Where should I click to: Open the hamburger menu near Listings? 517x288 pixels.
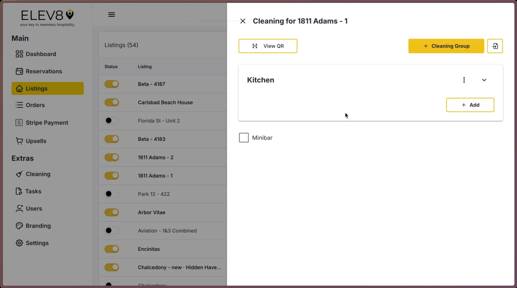[x=111, y=14]
